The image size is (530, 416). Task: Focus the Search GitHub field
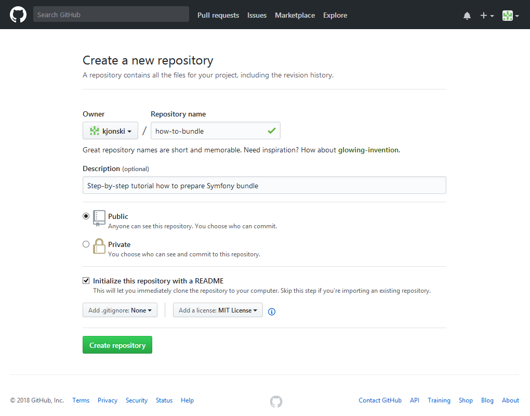pos(111,14)
